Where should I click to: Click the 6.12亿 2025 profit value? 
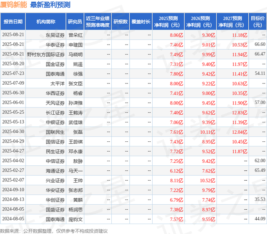(176, 171)
